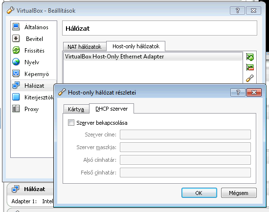Viewport: 269px width, 212px height.
Task: Open Általános settings category
Action: coord(34,27)
